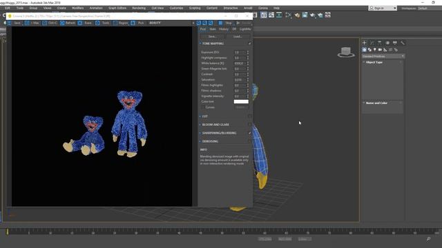The height and width of the screenshot is (248, 442).
Task: Toggle the Bloom and Glare checkbox
Action: point(249,125)
